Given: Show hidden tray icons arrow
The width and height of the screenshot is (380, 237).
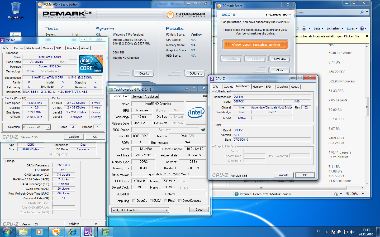Looking at the screenshot, I should 326,232.
